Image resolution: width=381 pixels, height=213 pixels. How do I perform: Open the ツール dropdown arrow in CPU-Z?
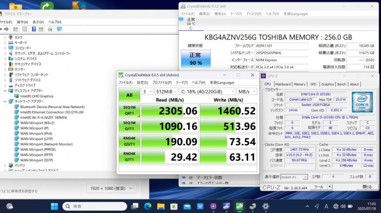tap(330, 187)
